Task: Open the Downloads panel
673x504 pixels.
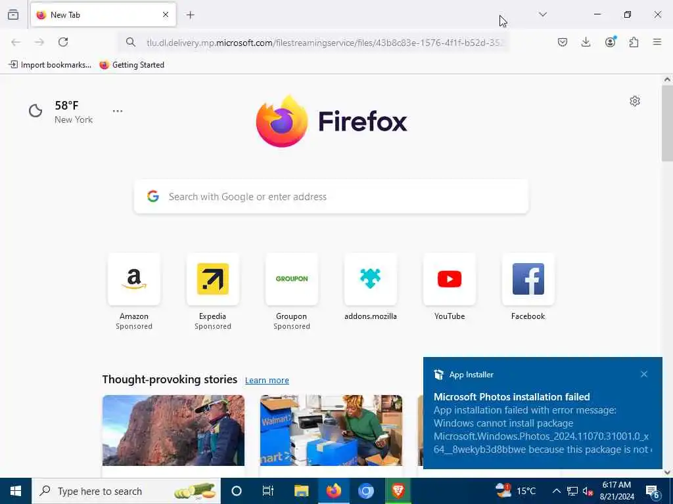Action: coord(586,42)
